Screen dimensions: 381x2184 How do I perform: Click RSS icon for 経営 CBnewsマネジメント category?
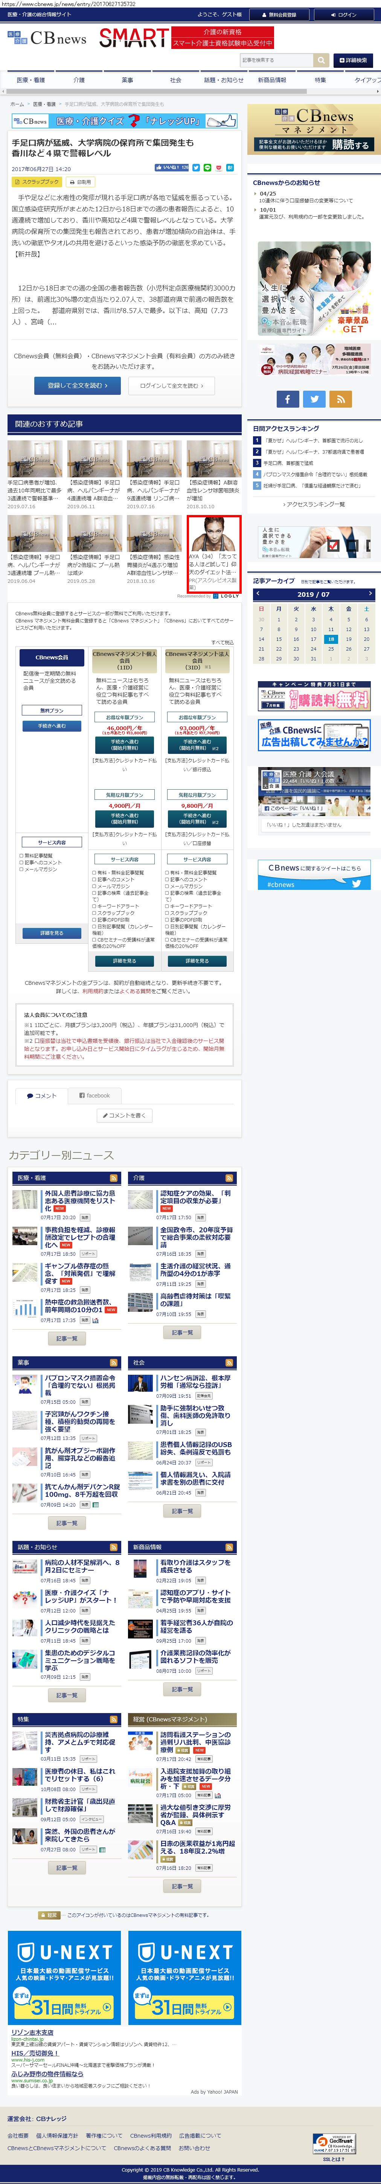pos(229,1719)
